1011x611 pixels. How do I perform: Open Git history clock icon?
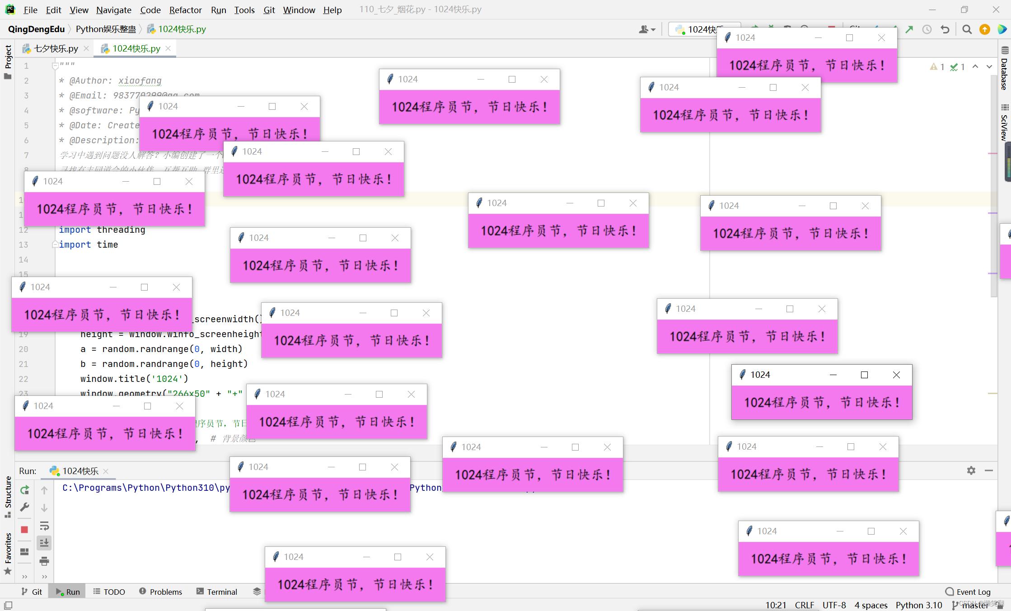927,29
